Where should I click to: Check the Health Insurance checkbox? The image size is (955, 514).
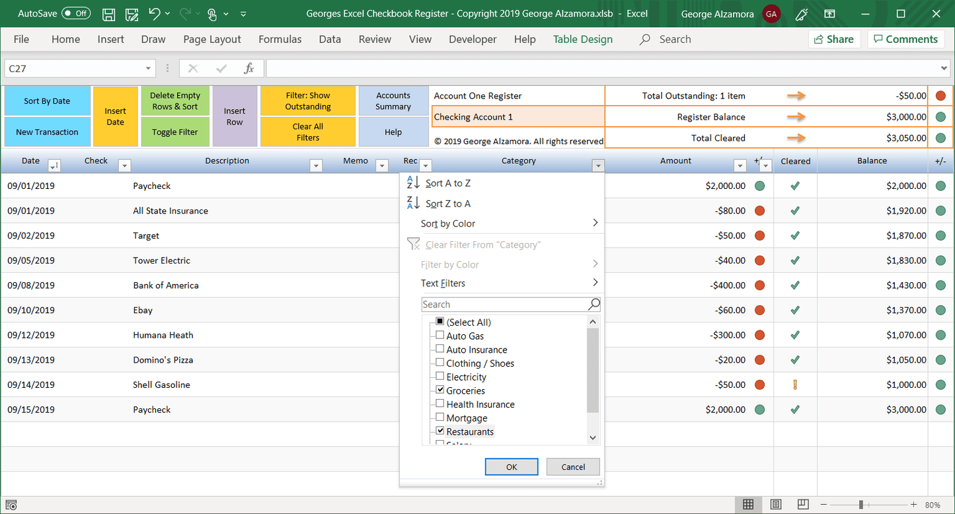coord(440,404)
